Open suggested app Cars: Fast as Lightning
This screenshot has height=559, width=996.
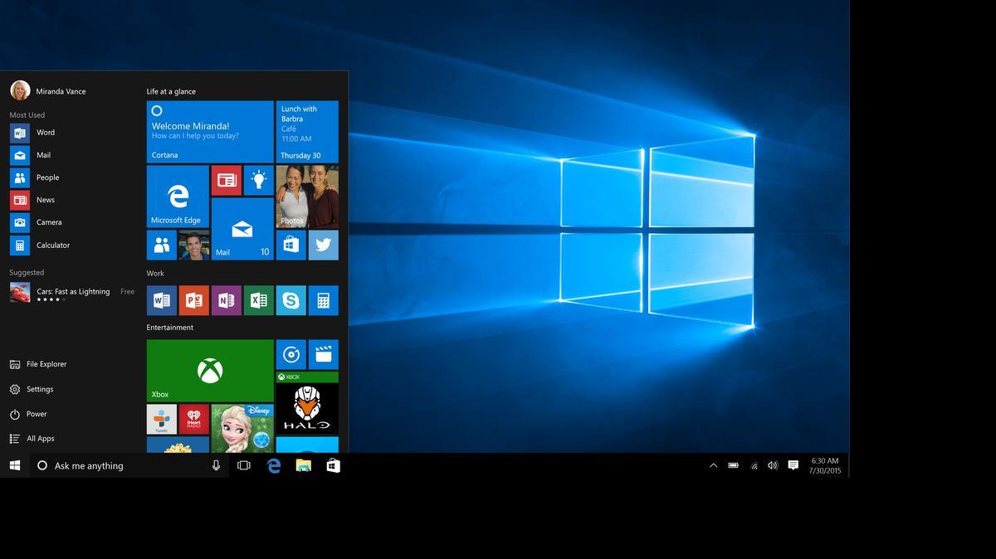(73, 293)
